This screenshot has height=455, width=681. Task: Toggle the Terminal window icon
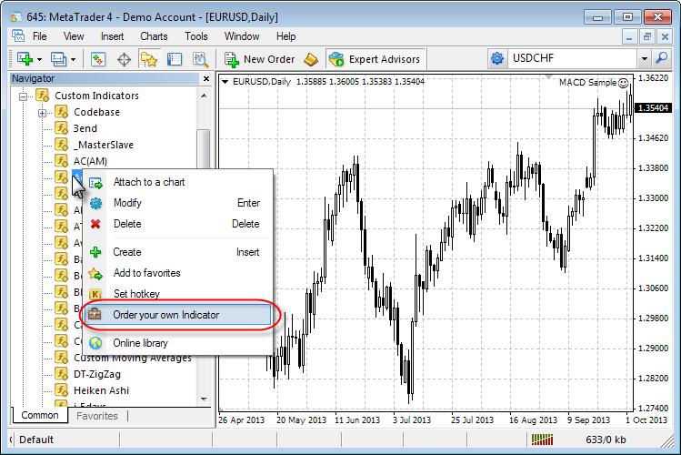click(x=175, y=58)
